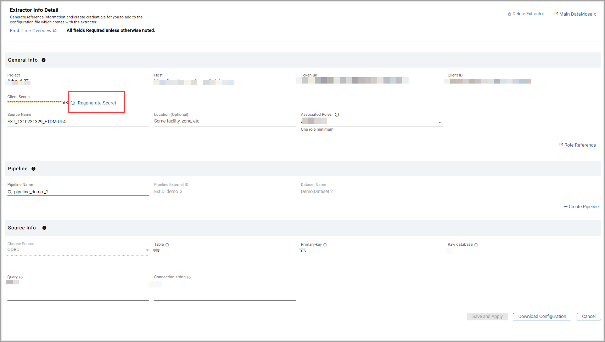The width and height of the screenshot is (605, 342).
Task: Click the Connection-string info icon
Action: pos(189,278)
